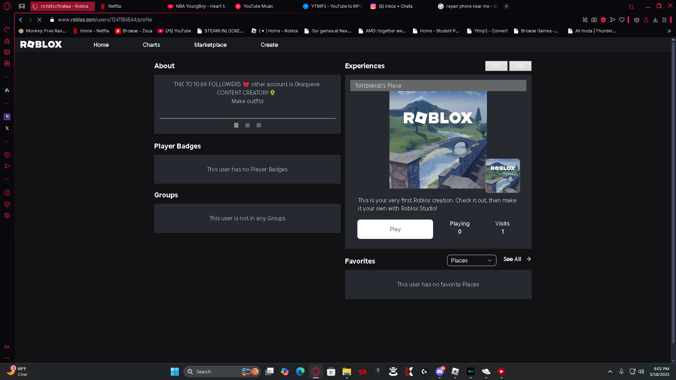
Task: Click the large Roblox experience thumbnail
Action: pyautogui.click(x=438, y=140)
